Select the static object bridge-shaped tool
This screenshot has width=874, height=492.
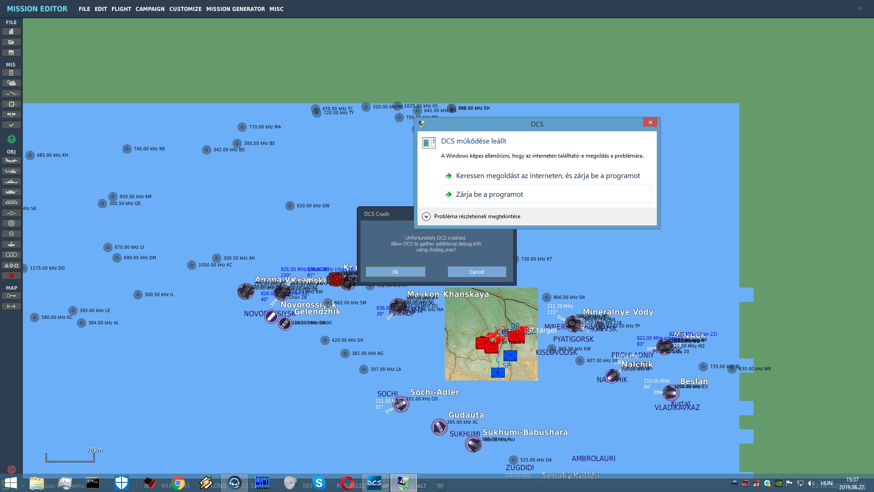pyautogui.click(x=11, y=202)
